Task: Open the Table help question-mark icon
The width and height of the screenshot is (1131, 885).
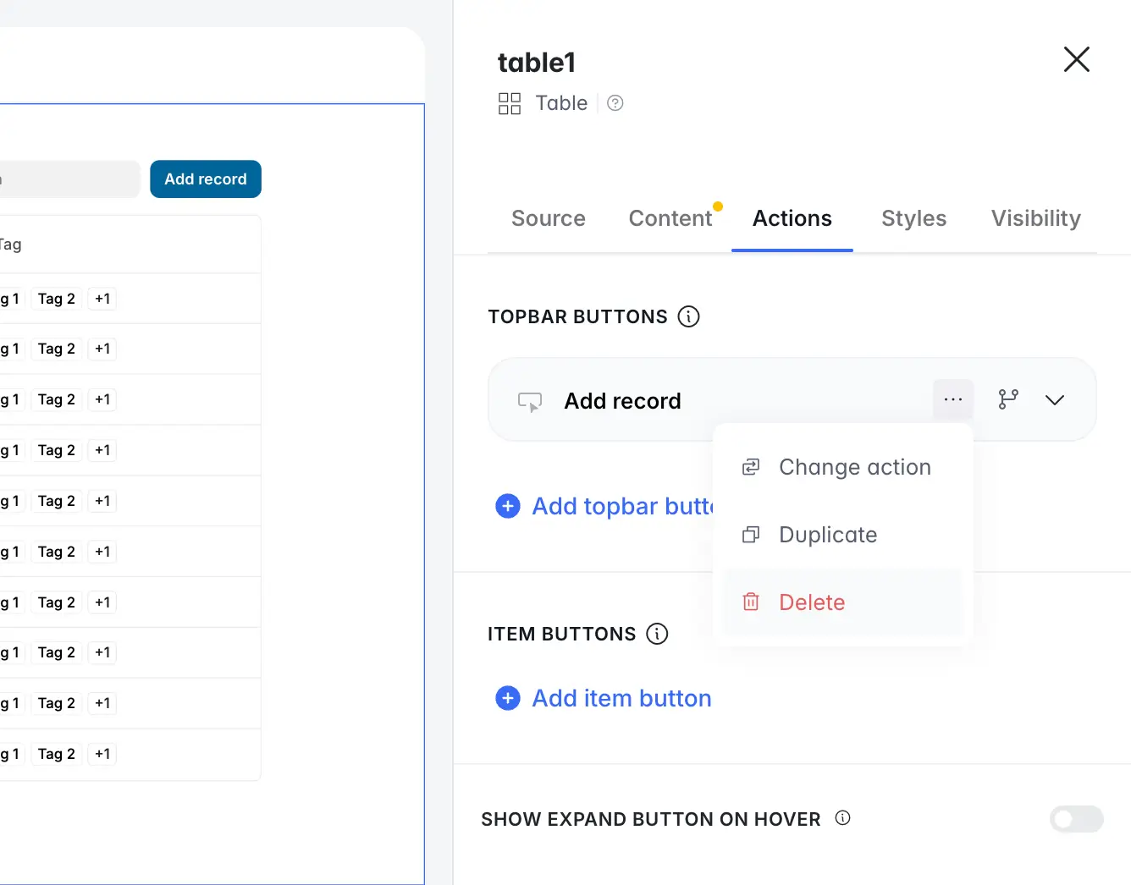Action: pos(615,103)
